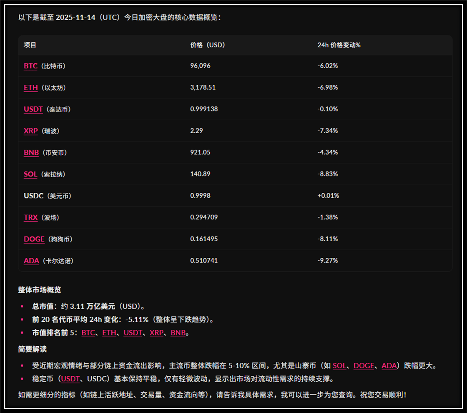The image size is (467, 413).
Task: Click the -6.98% change for ETH
Action: click(328, 87)
